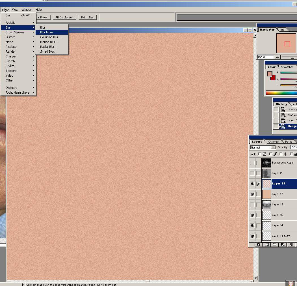Add a layer mask using the mask icon
This screenshot has height=286, width=297.
pyautogui.click(x=266, y=245)
